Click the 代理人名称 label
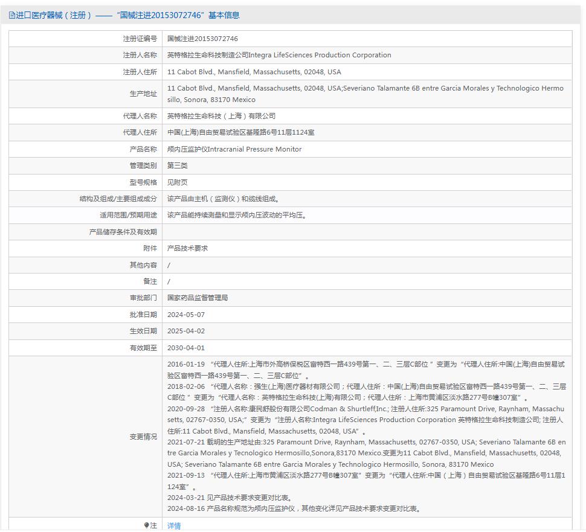586x532 pixels. (x=140, y=116)
